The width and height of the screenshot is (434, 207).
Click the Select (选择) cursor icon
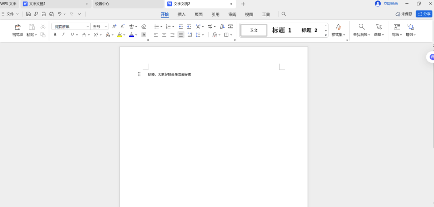379,27
